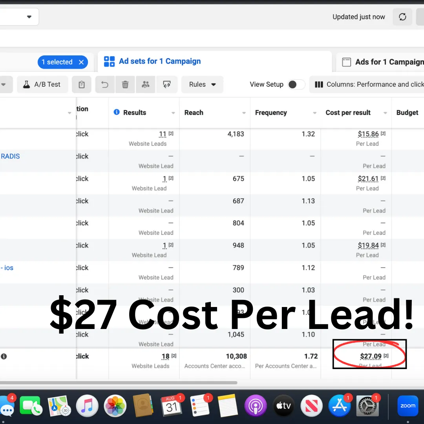Click the reach value 948
The height and width of the screenshot is (424, 424).
[x=238, y=245]
